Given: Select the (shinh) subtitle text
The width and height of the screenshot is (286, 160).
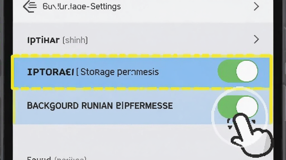Looking at the screenshot, I should (x=75, y=40).
